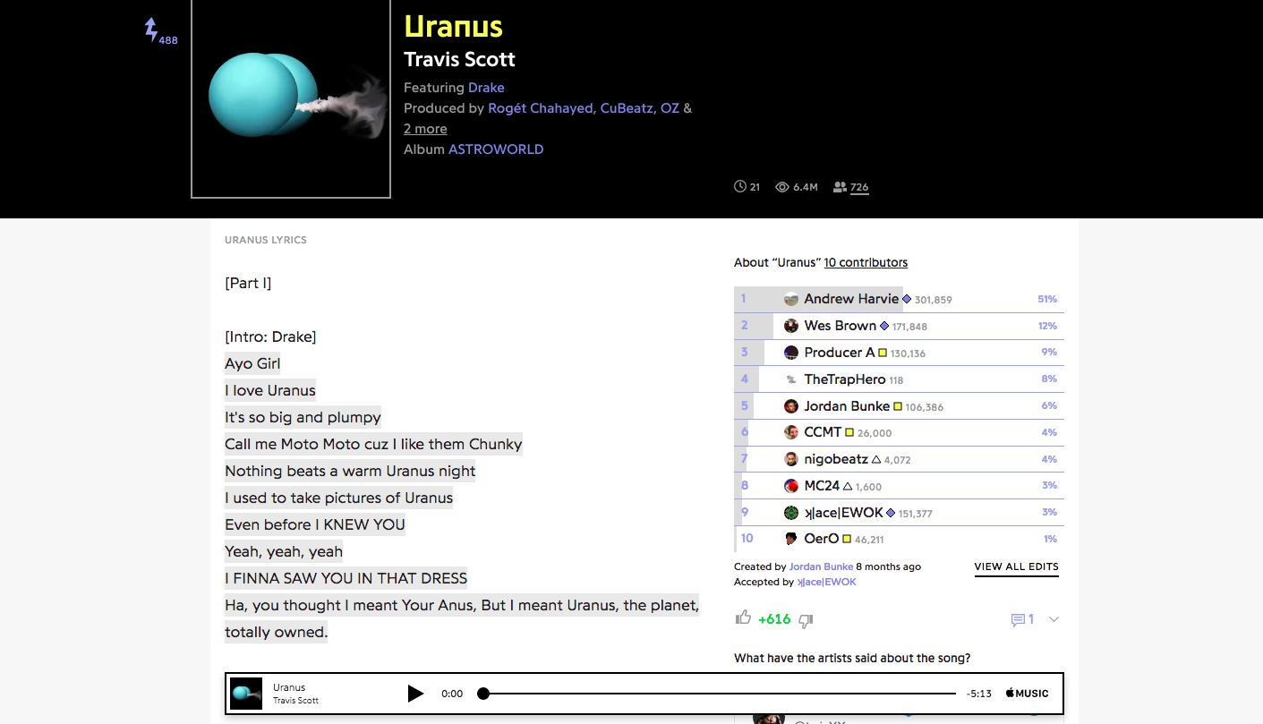Click the highlighted lyric "I love Uranus"

click(270, 390)
